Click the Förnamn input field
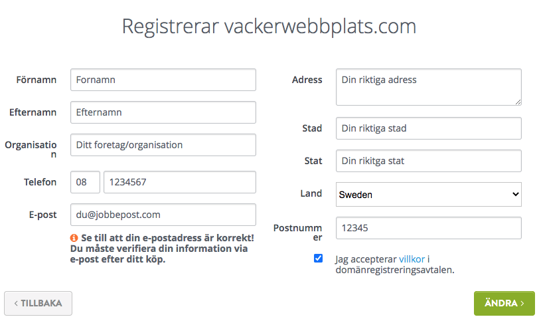Image resolution: width=539 pixels, height=323 pixels. [x=163, y=80]
